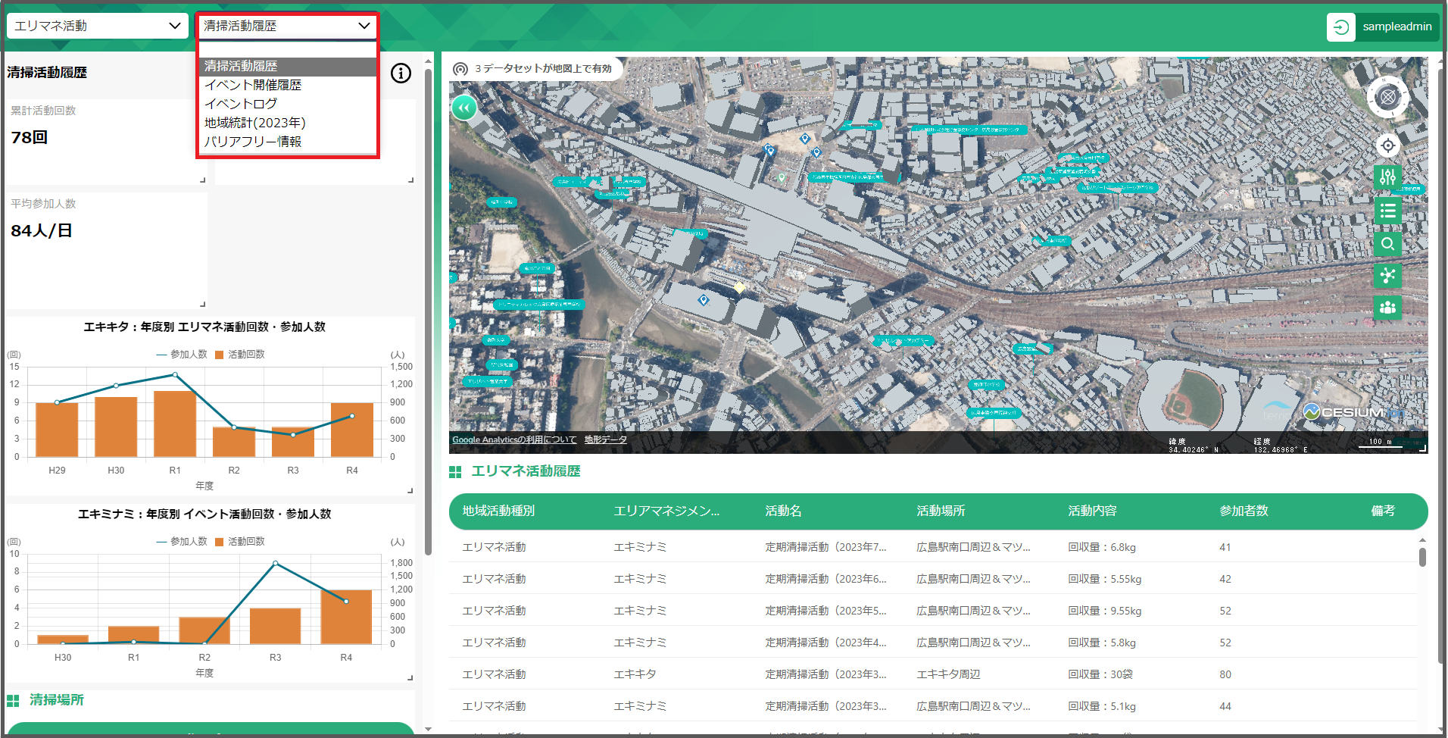Click the 清掃場所 section heading
1448x738 pixels.
coord(57,700)
